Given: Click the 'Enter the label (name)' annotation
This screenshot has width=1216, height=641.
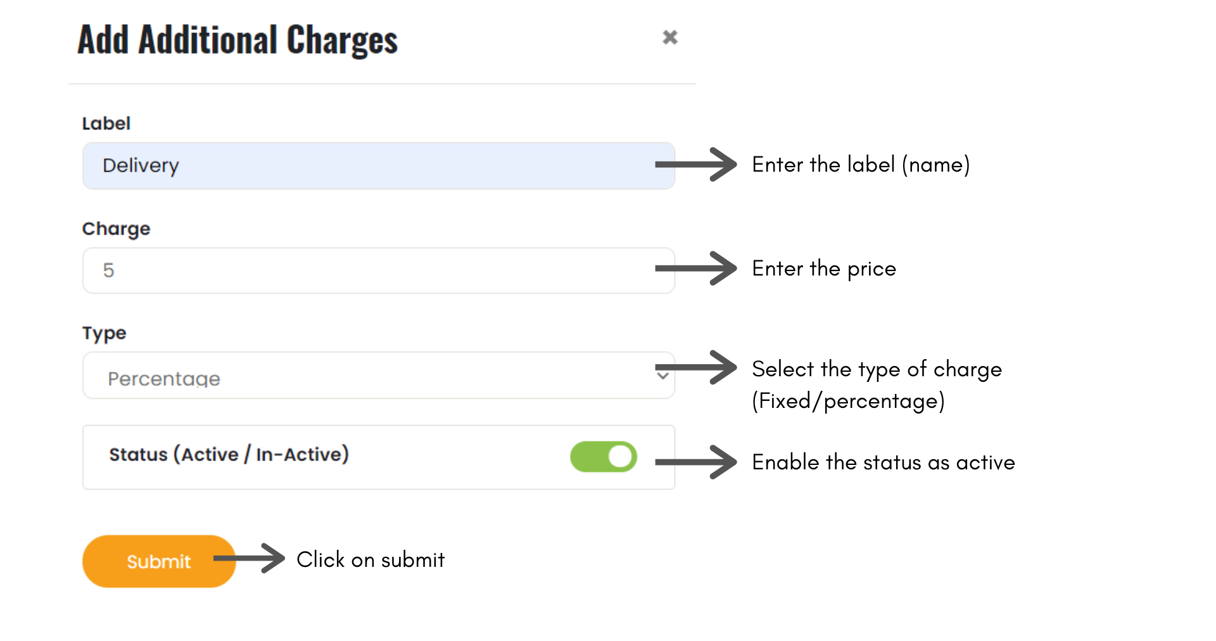Looking at the screenshot, I should coord(861,165).
